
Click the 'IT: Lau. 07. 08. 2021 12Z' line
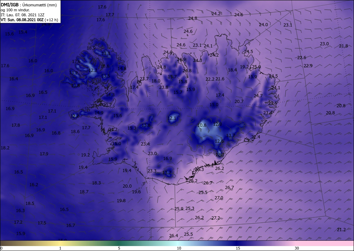pos(23,15)
